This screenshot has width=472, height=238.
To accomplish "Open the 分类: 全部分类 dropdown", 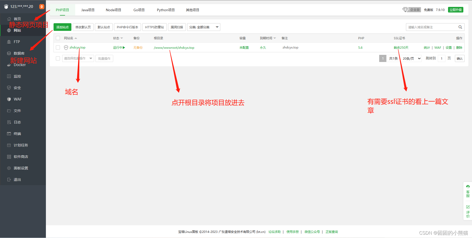I will 204,27.
